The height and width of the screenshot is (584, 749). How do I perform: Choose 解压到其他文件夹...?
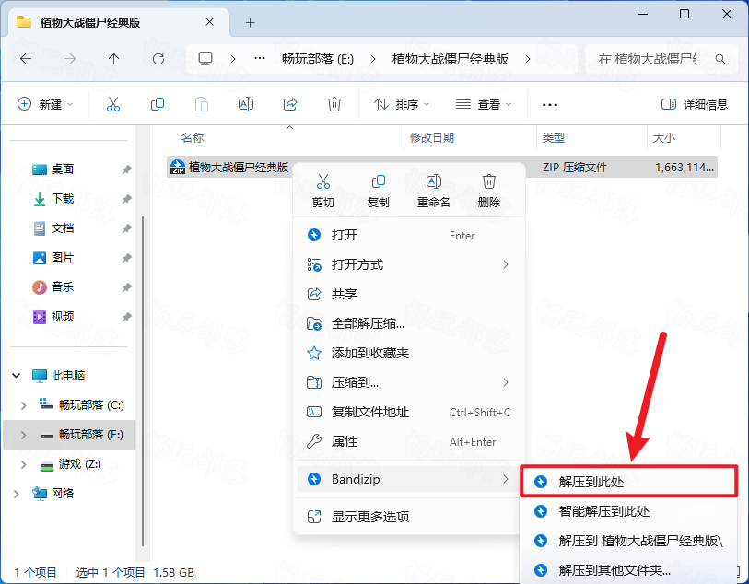[x=628, y=569]
